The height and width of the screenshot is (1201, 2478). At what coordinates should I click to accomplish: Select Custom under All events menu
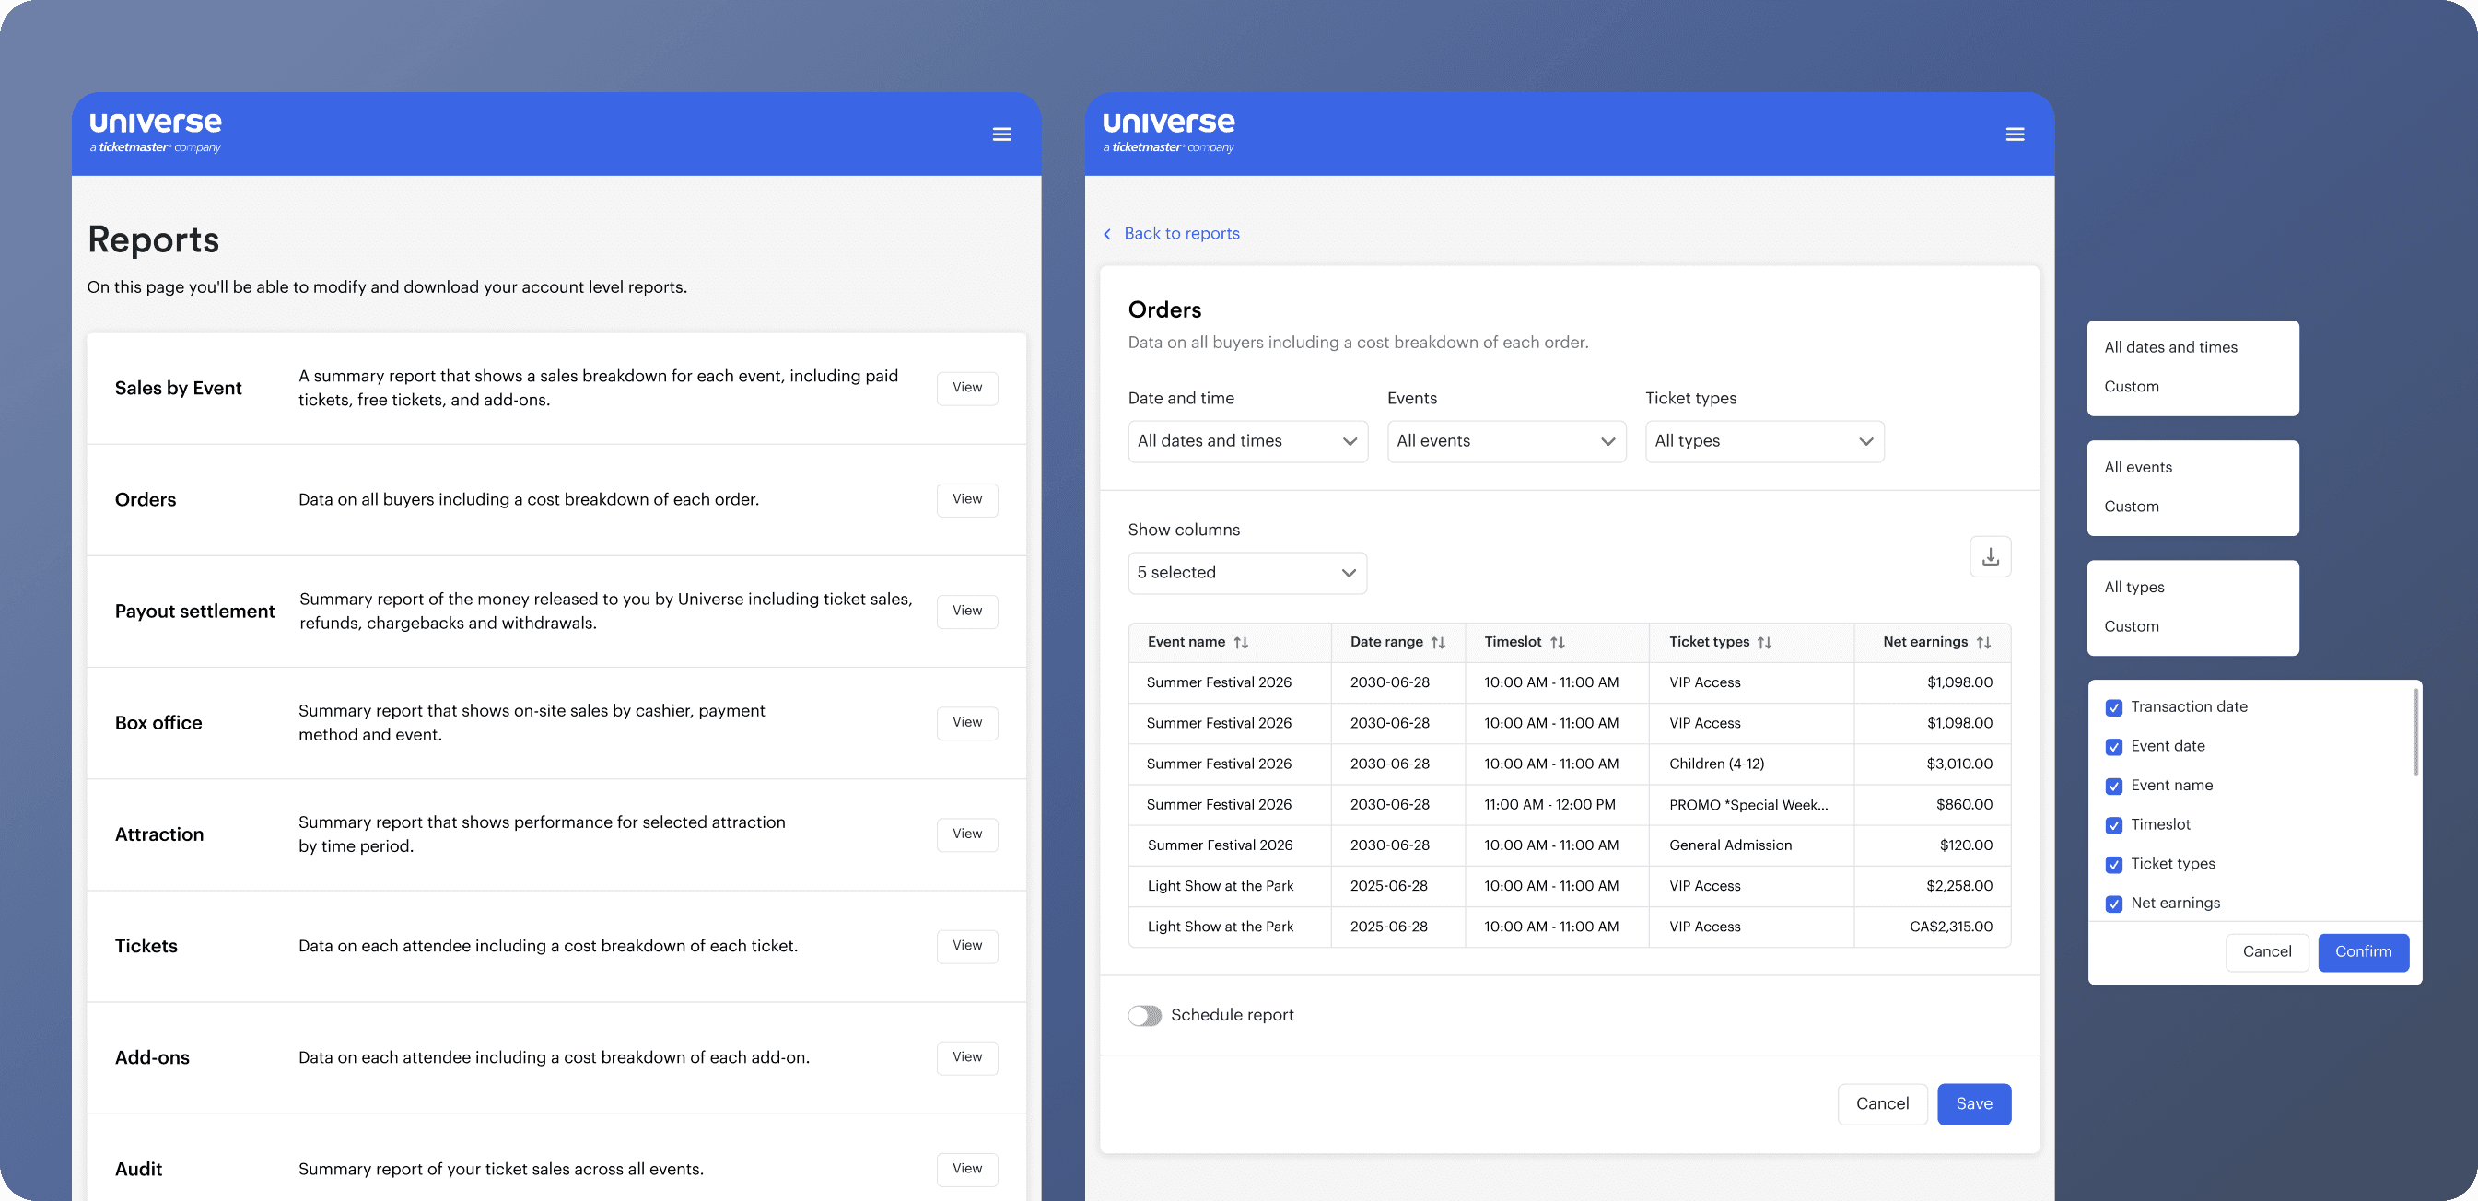click(2131, 507)
